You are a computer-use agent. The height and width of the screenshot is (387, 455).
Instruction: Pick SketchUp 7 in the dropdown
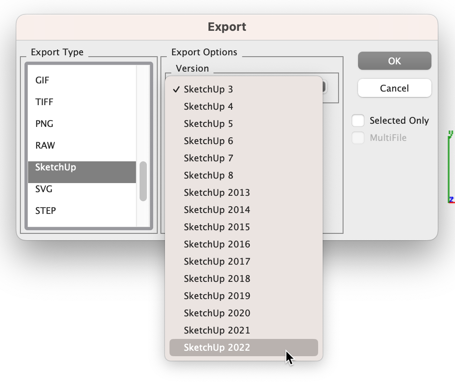[x=244, y=158]
